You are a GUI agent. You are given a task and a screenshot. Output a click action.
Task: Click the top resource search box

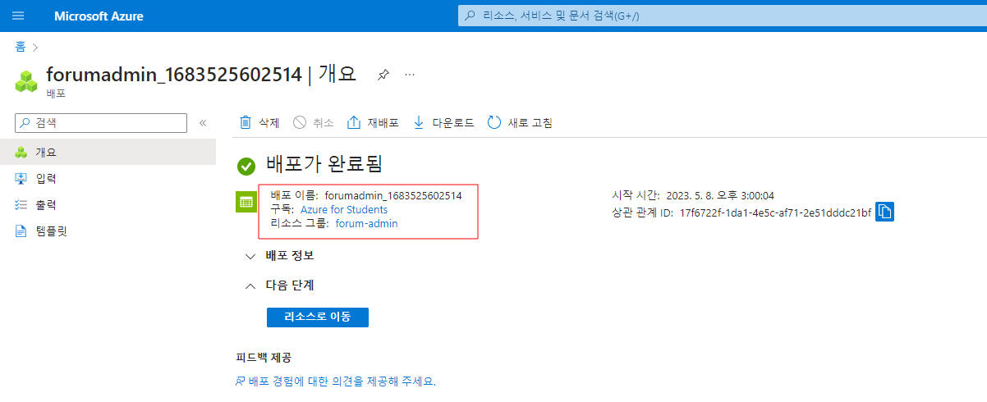pos(721,16)
